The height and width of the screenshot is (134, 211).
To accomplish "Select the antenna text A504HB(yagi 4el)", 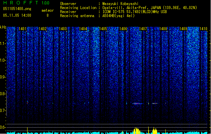I will [118, 16].
